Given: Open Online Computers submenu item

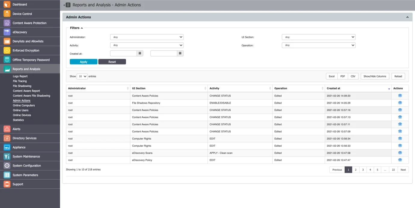Looking at the screenshot, I should (x=24, y=105).
